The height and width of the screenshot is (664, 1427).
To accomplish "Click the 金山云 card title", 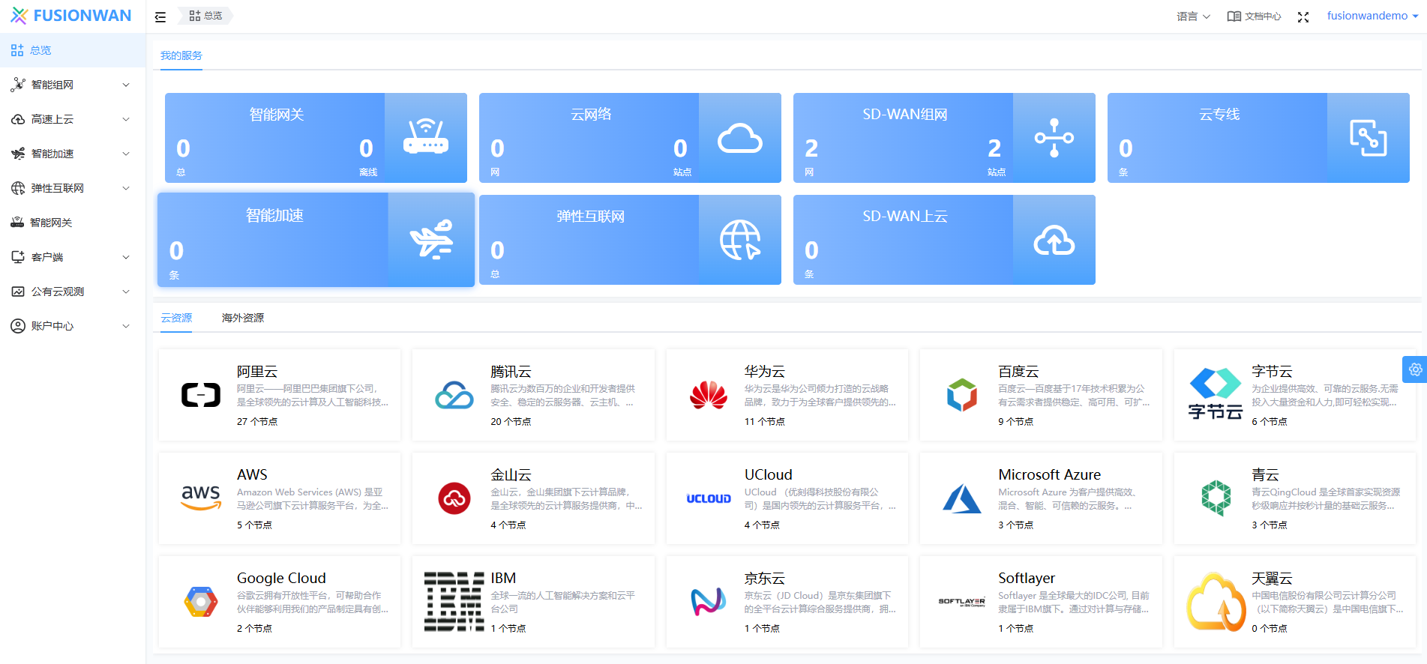I will click(511, 475).
